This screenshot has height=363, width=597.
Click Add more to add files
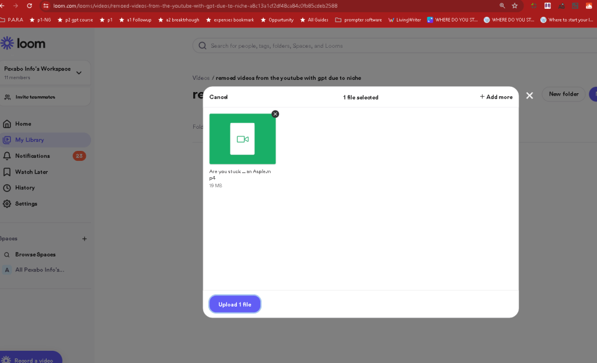click(x=496, y=97)
